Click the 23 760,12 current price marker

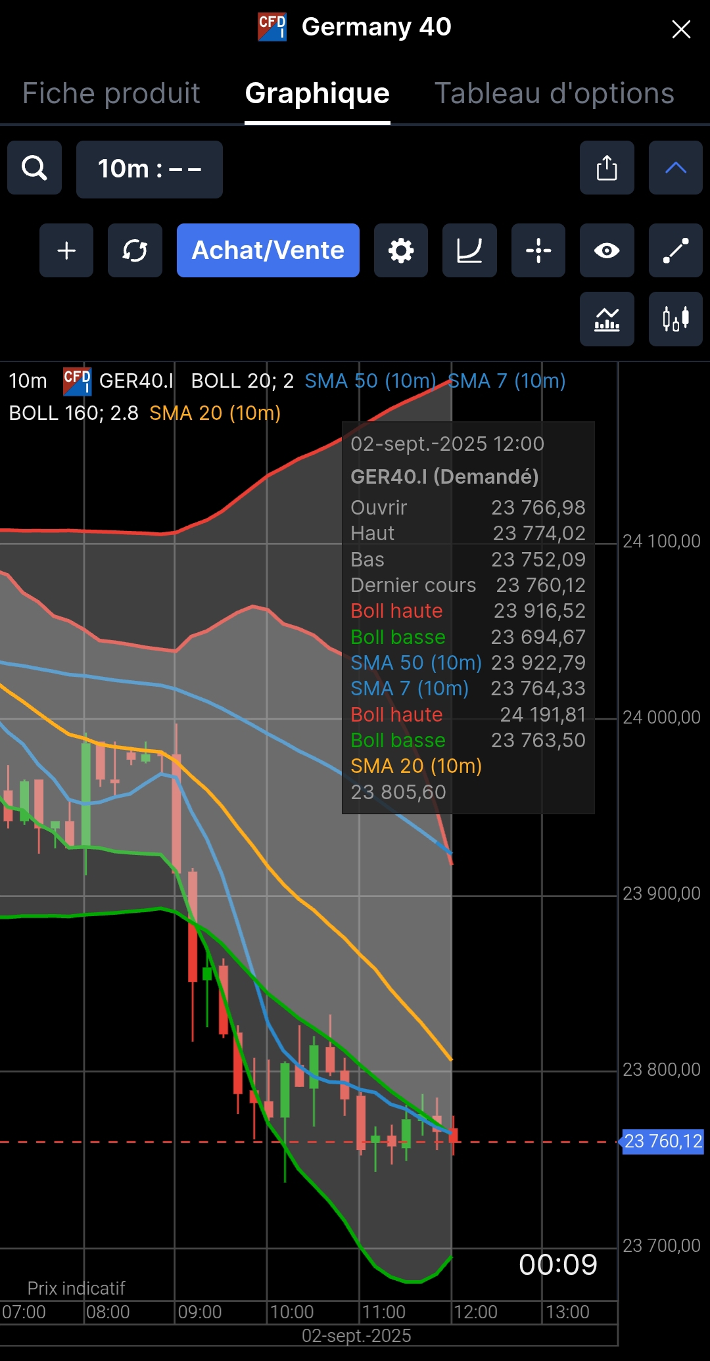(x=663, y=1142)
